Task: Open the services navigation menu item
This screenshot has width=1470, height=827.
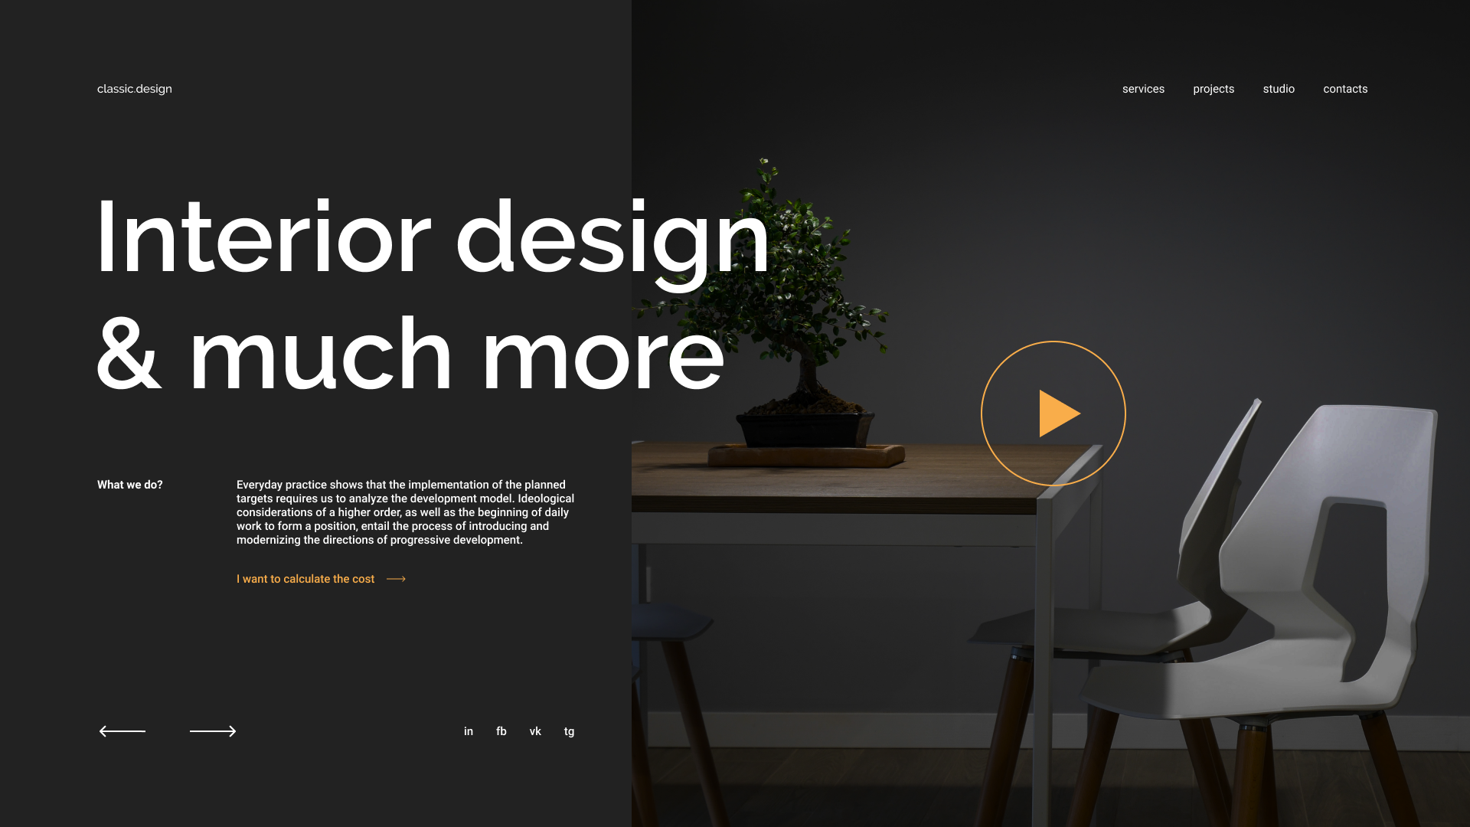Action: click(1144, 89)
